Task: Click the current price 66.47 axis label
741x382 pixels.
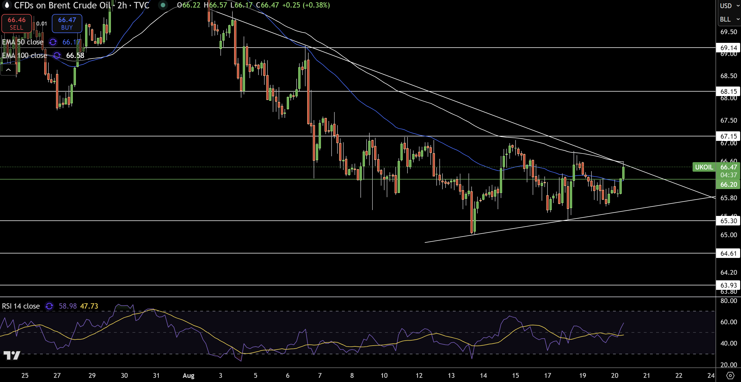Action: 728,167
